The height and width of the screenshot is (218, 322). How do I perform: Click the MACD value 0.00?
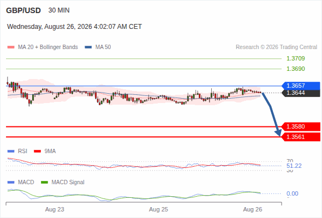point(293,193)
